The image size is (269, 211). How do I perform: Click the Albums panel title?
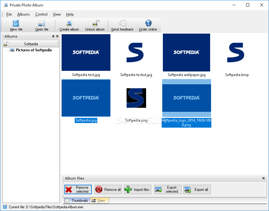(11, 36)
